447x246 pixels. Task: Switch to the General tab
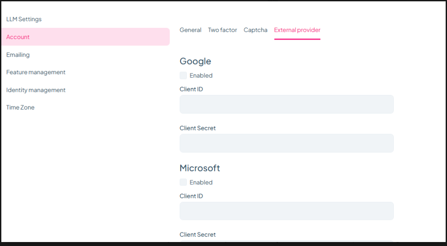click(190, 30)
